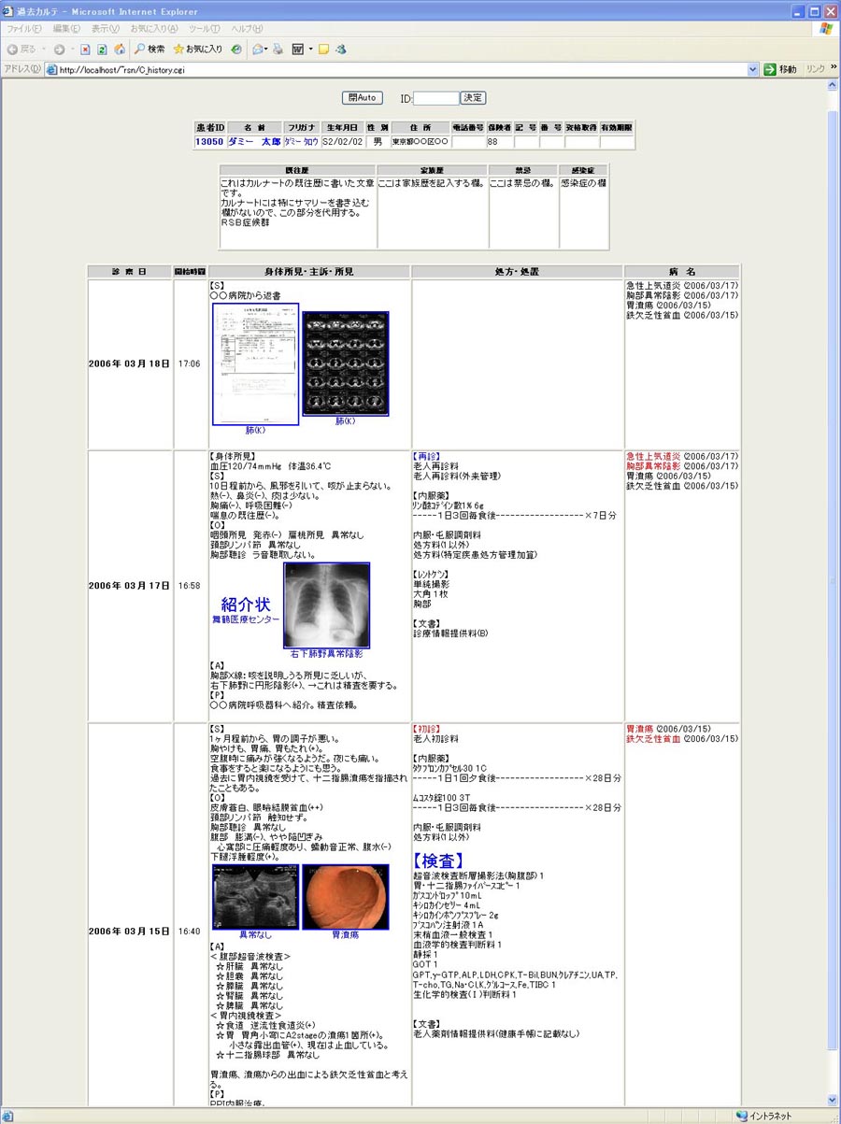841x1124 pixels.
Task: Open the Forward button history dropdown arrow
Action: coord(71,49)
